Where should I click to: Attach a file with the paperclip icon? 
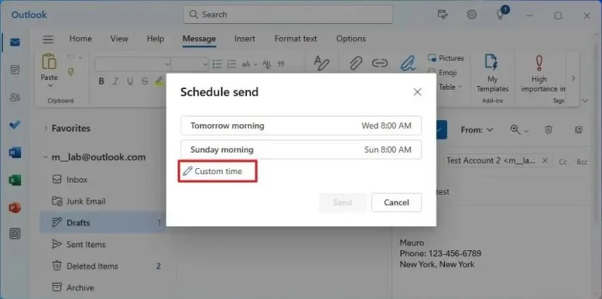click(x=356, y=64)
